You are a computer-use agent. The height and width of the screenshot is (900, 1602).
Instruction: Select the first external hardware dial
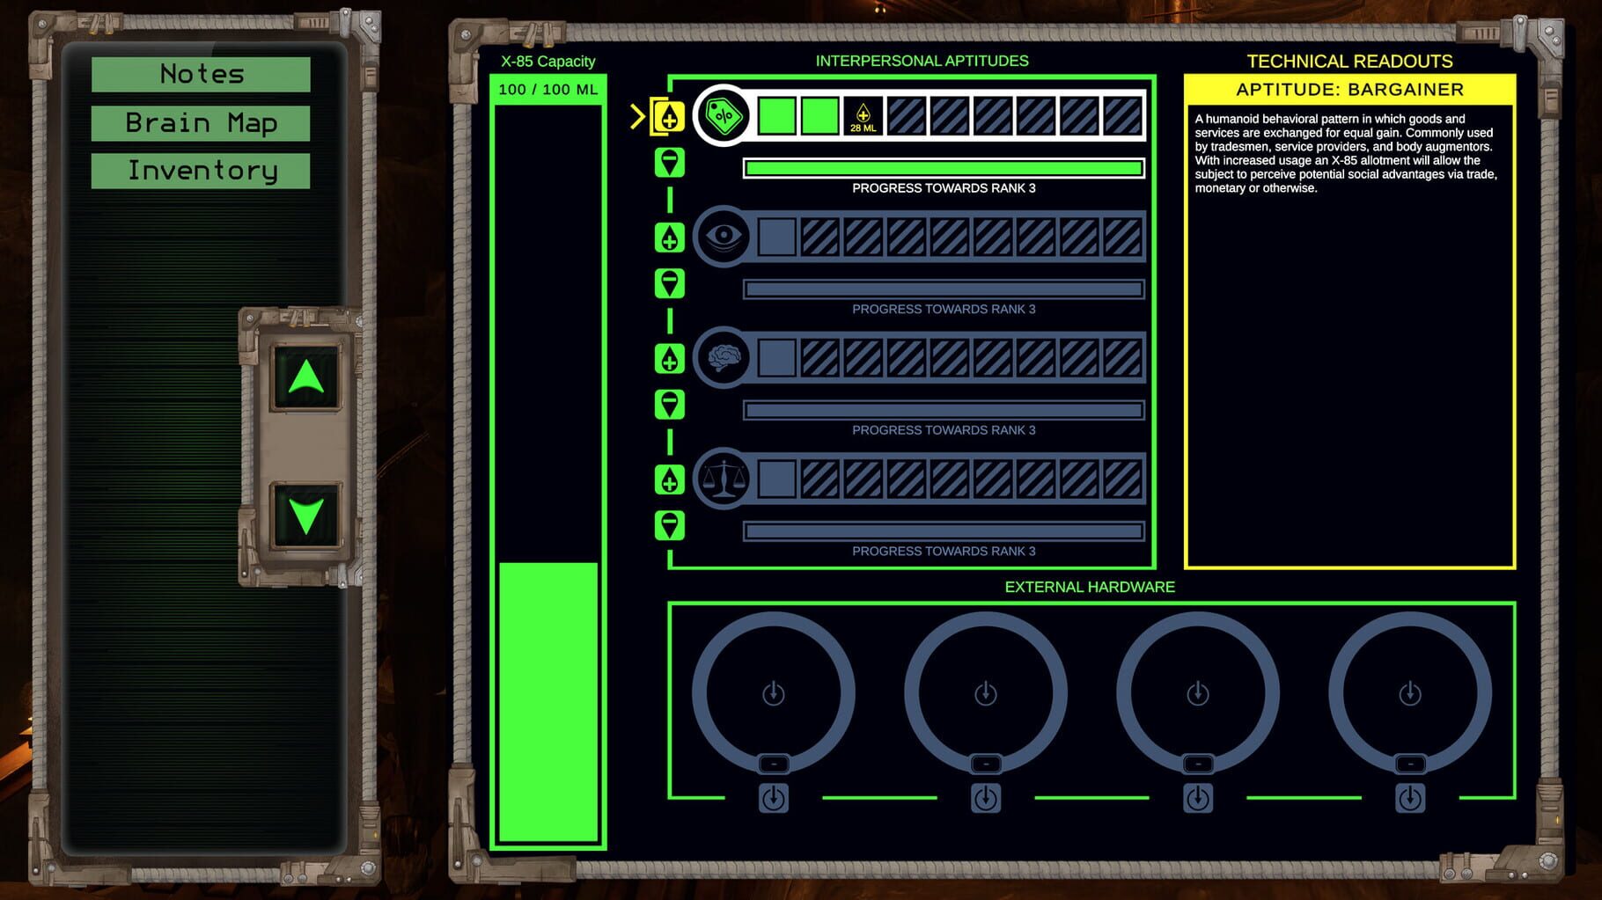(774, 693)
